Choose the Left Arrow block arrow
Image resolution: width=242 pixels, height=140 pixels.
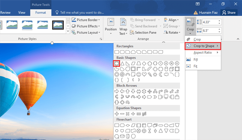pyautogui.click(x=122, y=91)
